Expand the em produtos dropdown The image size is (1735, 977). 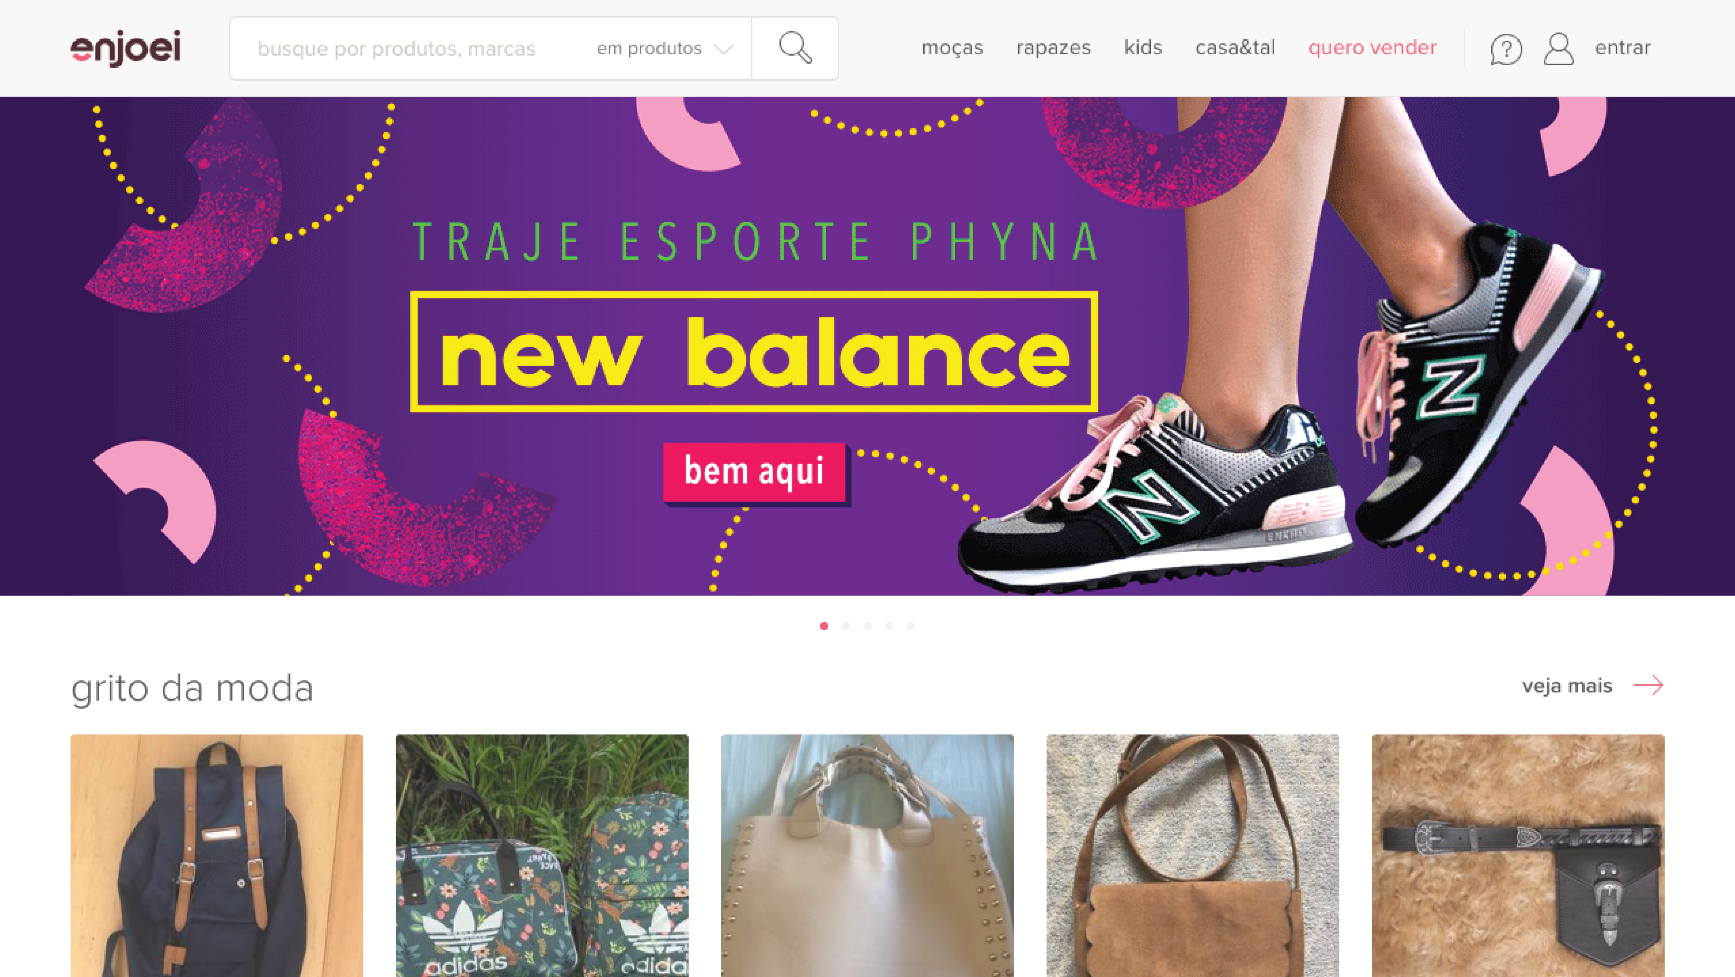(x=665, y=48)
